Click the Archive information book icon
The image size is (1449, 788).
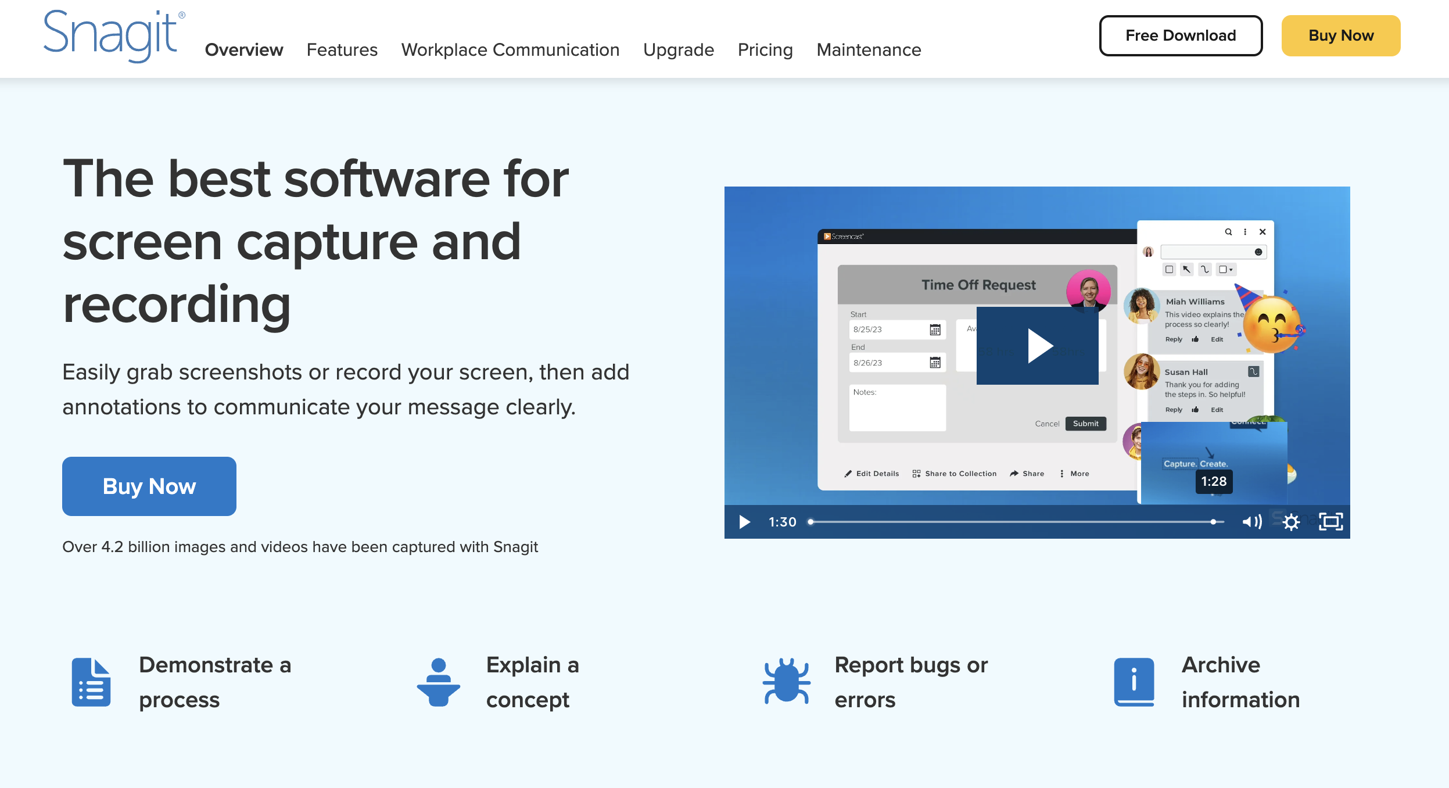click(1134, 682)
